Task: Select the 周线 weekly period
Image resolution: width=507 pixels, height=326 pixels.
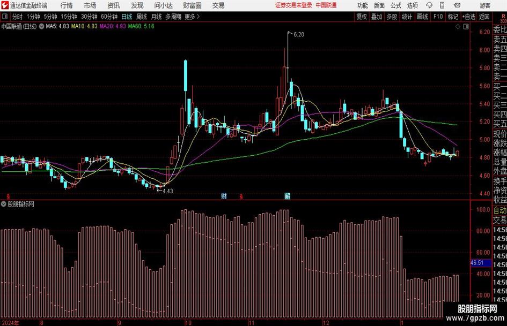Action: pos(141,17)
